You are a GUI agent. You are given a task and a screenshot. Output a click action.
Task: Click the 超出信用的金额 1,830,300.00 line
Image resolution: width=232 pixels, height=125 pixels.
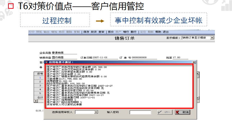point(66,84)
